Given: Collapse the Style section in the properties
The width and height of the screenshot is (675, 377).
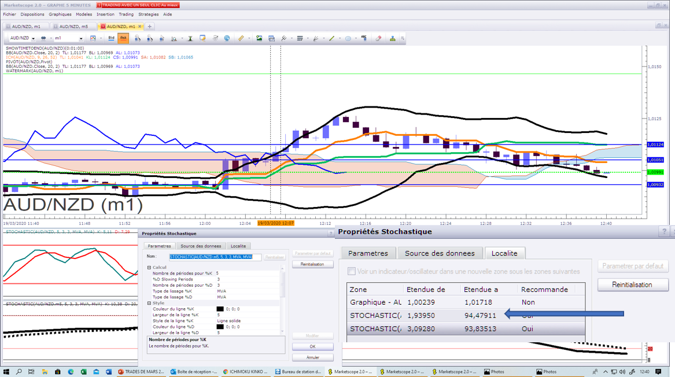Looking at the screenshot, I should 149,303.
